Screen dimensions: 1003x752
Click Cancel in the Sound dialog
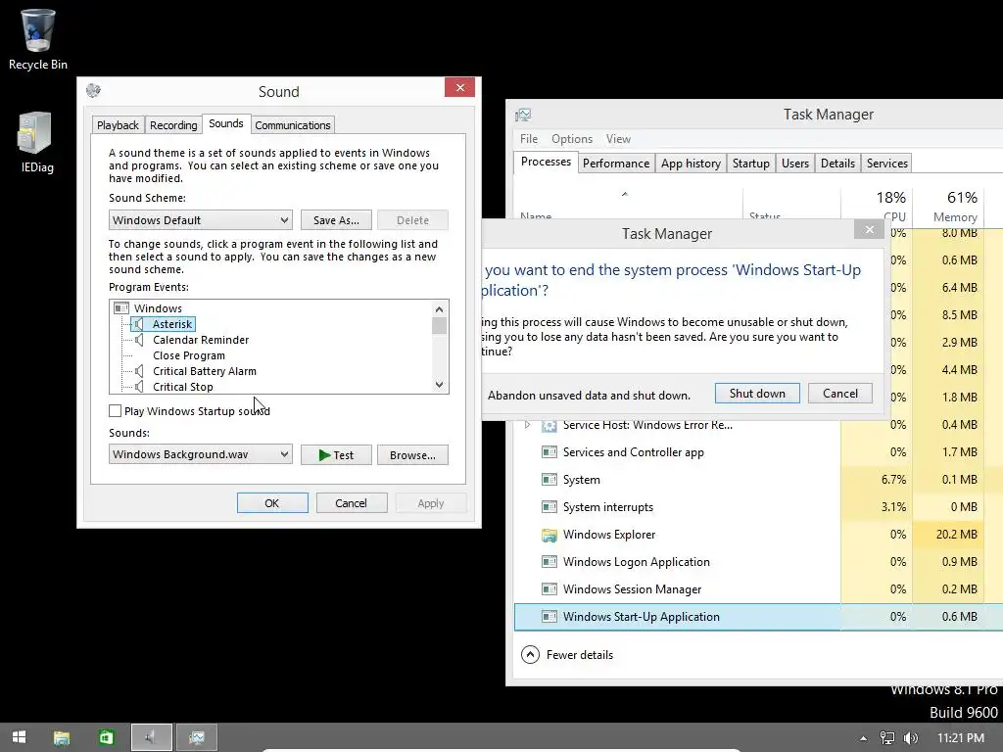[x=352, y=502]
